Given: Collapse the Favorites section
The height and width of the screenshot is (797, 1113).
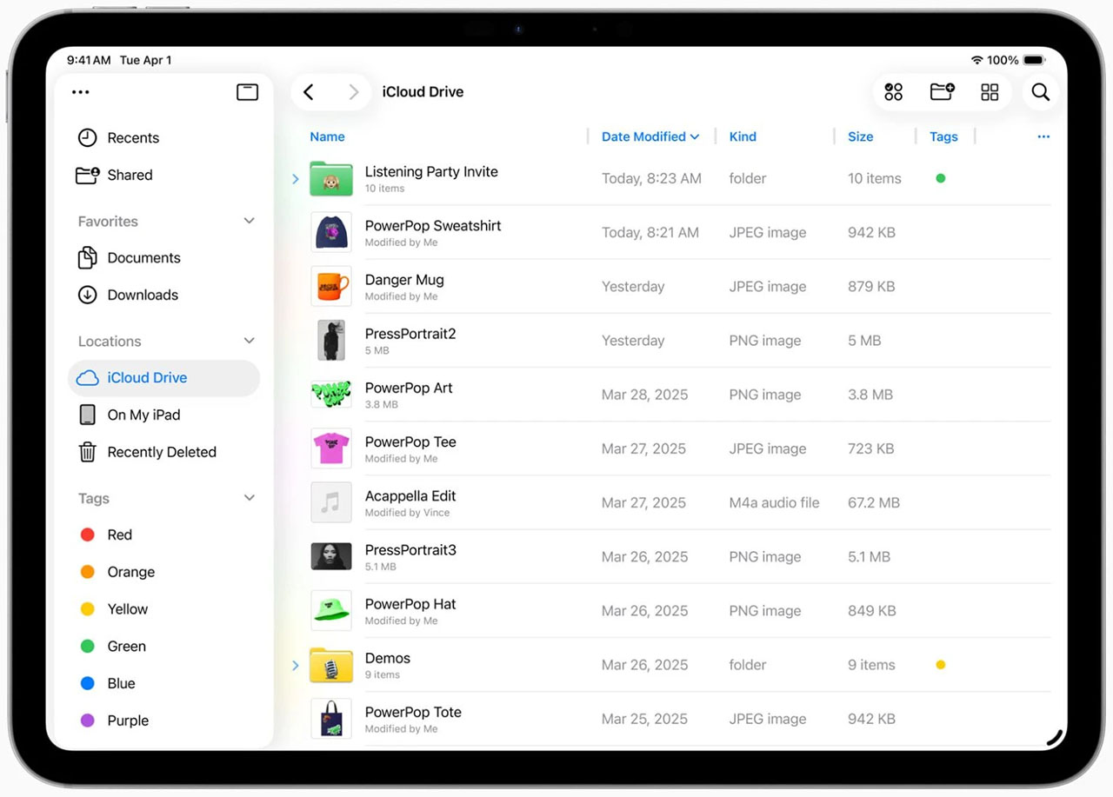Looking at the screenshot, I should [249, 222].
